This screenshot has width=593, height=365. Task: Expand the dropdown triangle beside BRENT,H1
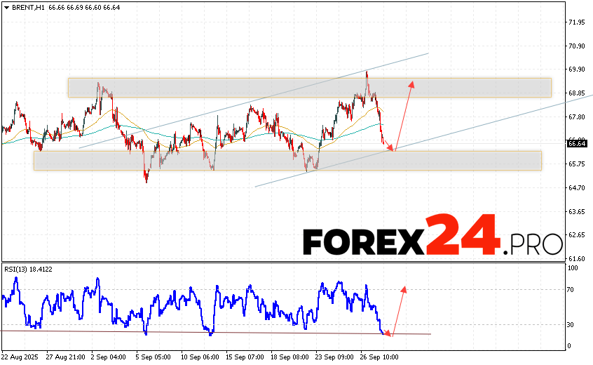pos(5,6)
